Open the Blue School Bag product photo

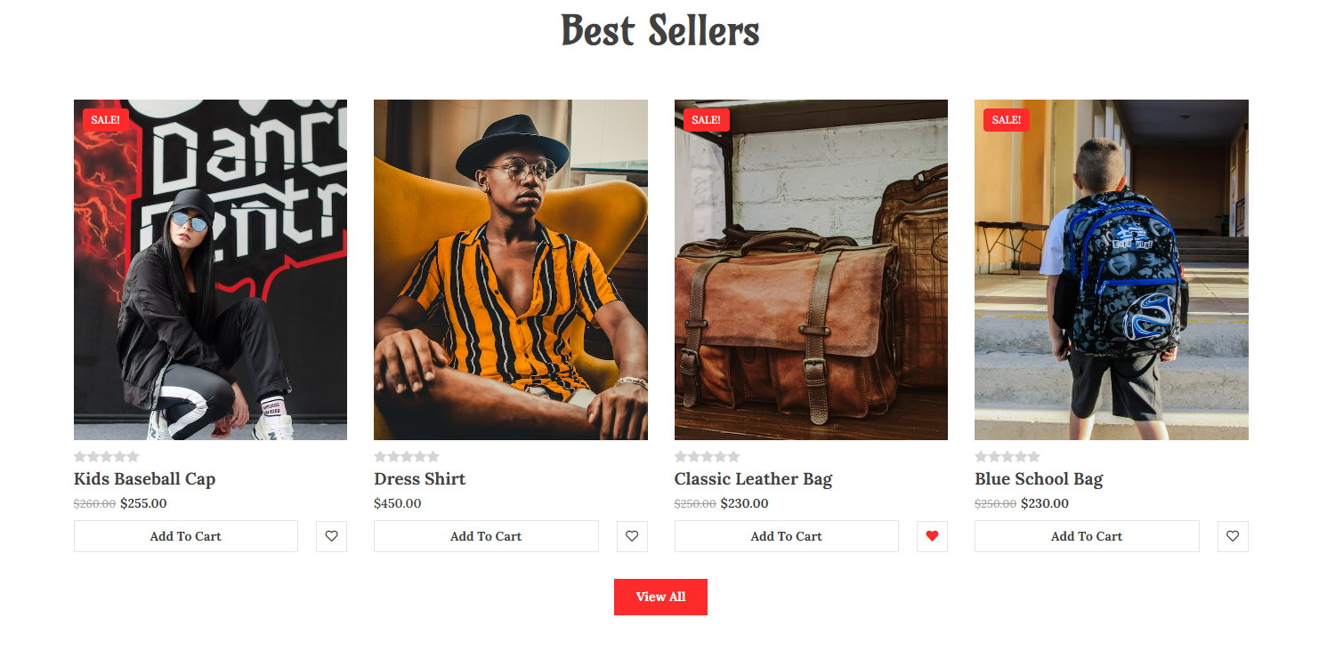pyautogui.click(x=1112, y=269)
